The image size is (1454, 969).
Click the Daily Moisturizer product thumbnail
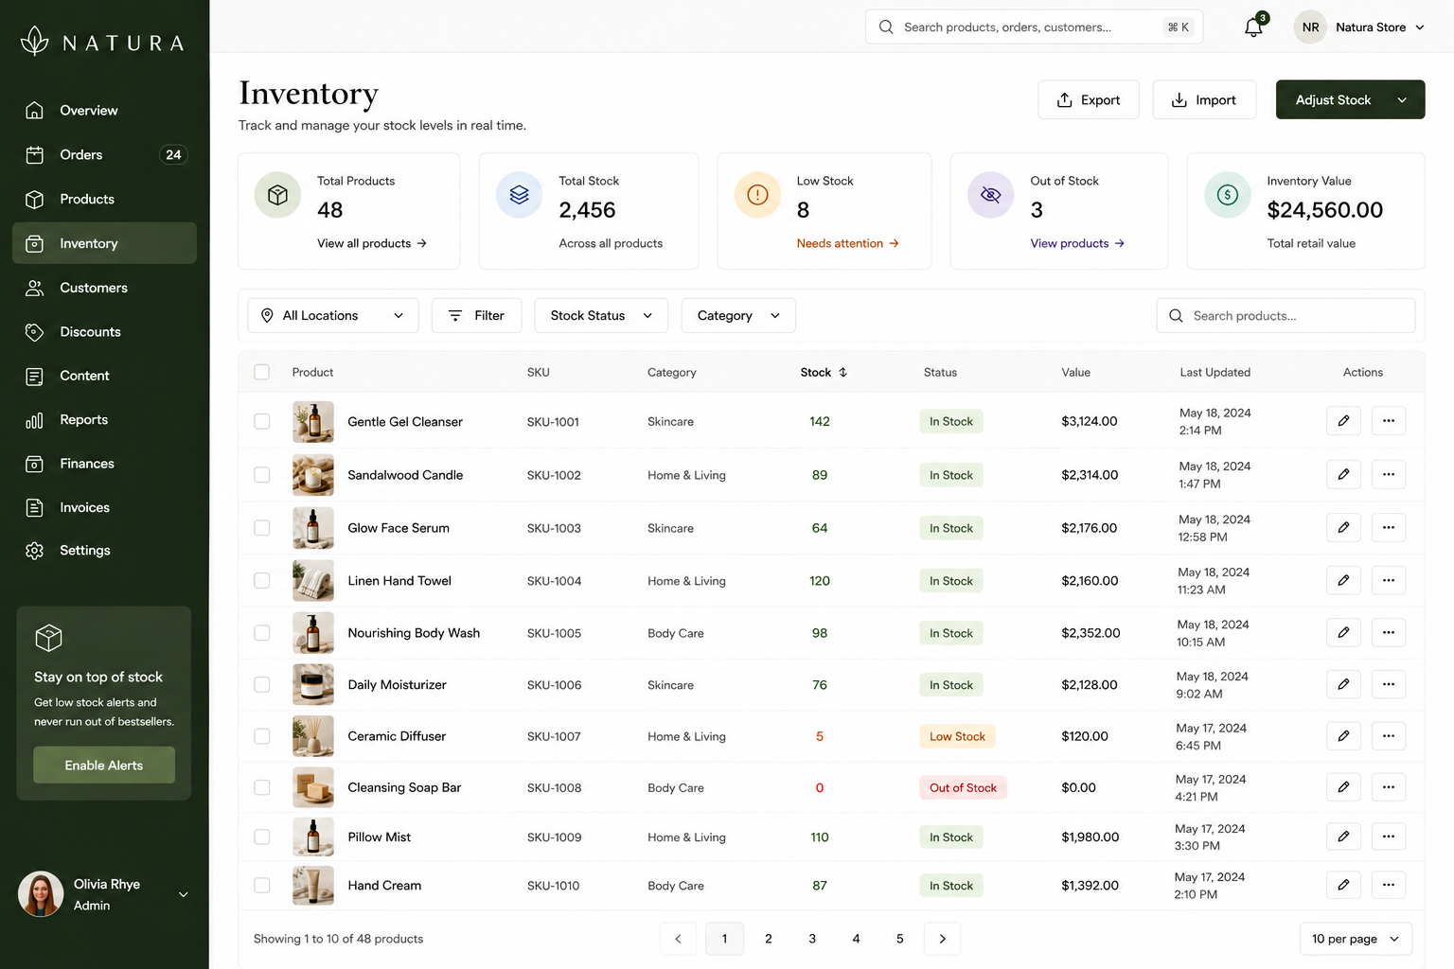click(x=313, y=685)
